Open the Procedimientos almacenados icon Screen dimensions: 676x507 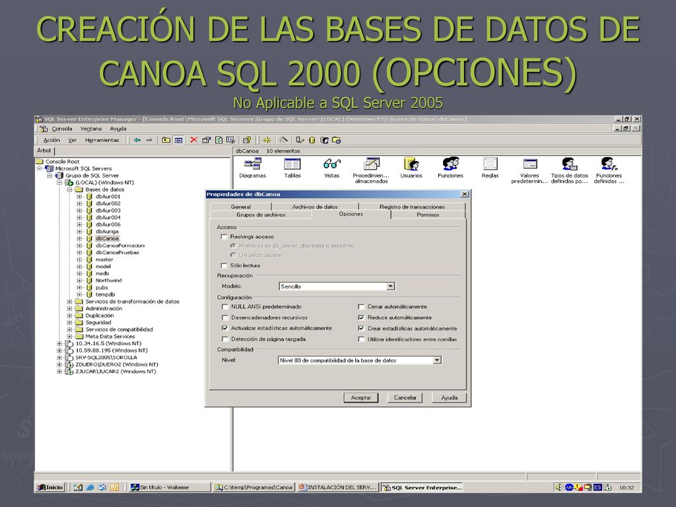click(x=371, y=170)
